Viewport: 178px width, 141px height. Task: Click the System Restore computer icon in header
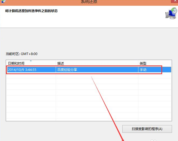(171, 13)
